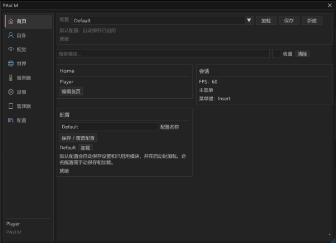The image size is (336, 243).
Task: Switch to the 服务器 tab label
Action: 24,78
